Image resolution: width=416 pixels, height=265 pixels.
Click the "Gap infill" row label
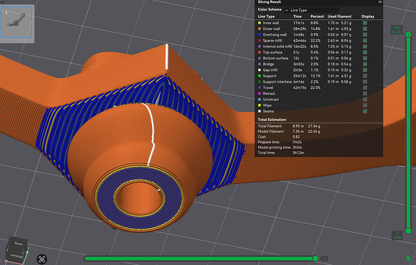270,70
